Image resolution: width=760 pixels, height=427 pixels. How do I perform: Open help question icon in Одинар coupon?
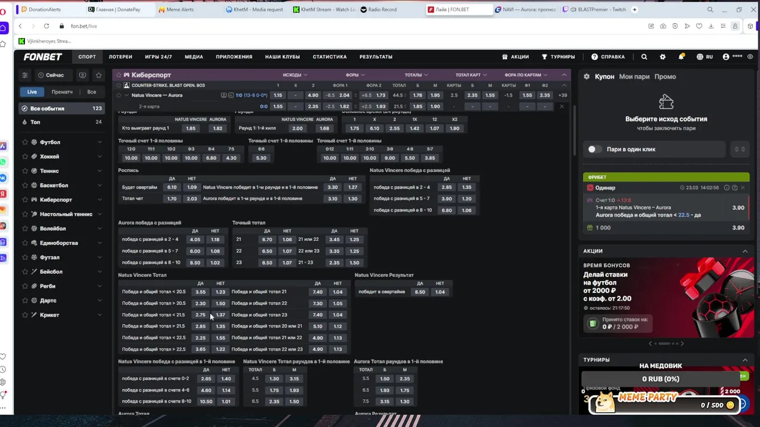tap(734, 188)
